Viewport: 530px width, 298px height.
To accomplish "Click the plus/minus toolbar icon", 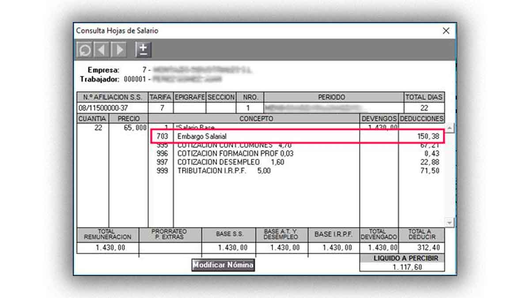I will 143,50.
